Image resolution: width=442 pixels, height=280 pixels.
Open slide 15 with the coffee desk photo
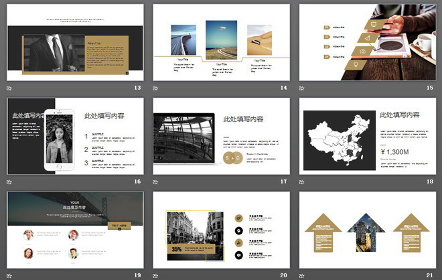click(x=367, y=42)
